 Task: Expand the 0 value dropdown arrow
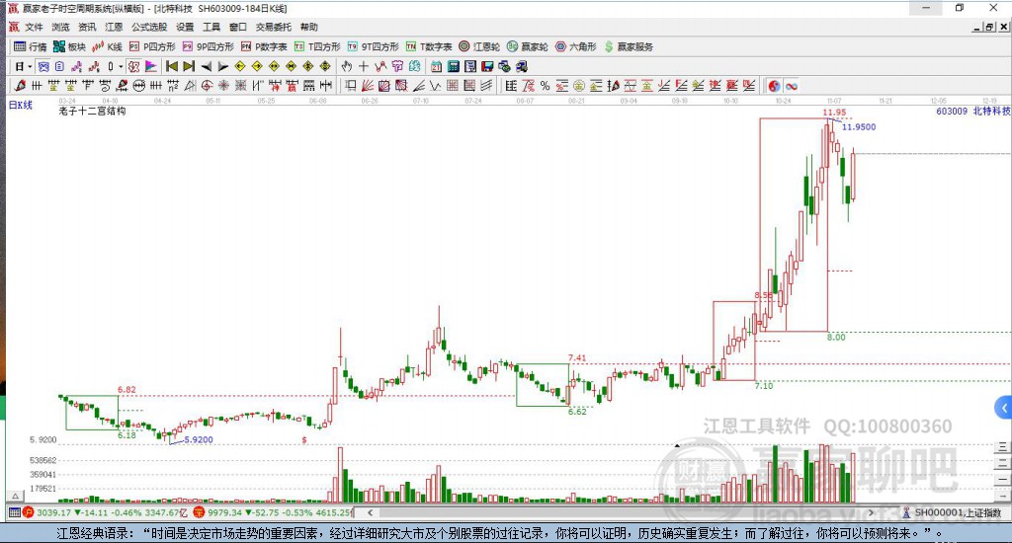tap(121, 66)
